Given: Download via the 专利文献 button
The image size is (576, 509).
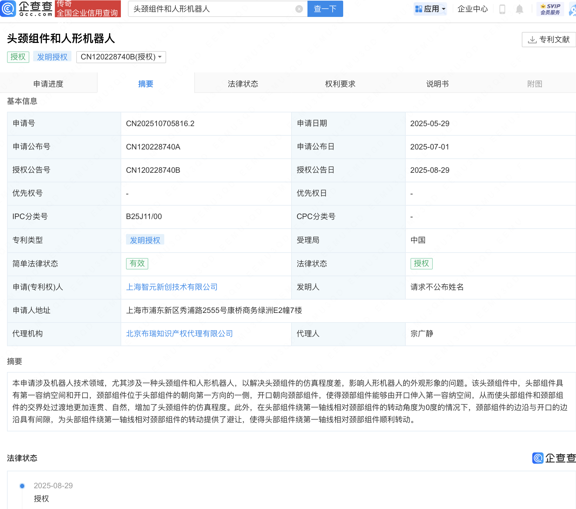Looking at the screenshot, I should coord(549,40).
